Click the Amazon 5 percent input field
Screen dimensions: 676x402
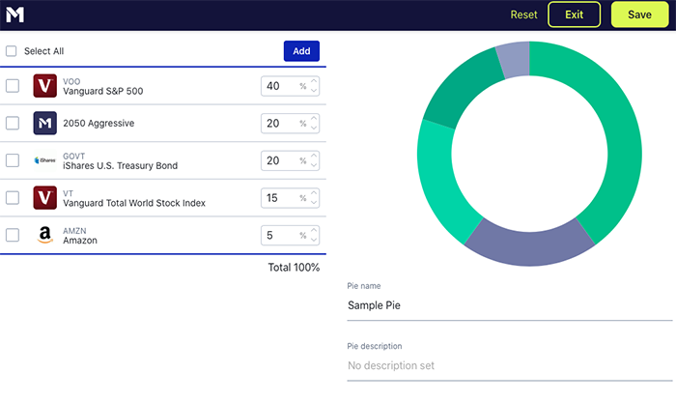pos(290,235)
